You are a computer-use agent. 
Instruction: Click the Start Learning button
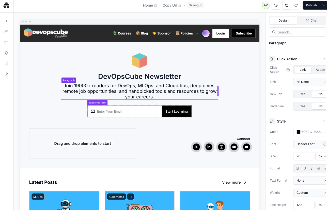[177, 111]
